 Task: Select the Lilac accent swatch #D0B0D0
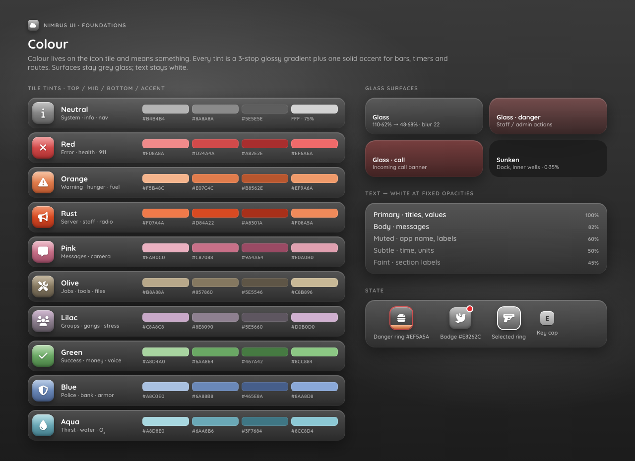pyautogui.click(x=315, y=317)
